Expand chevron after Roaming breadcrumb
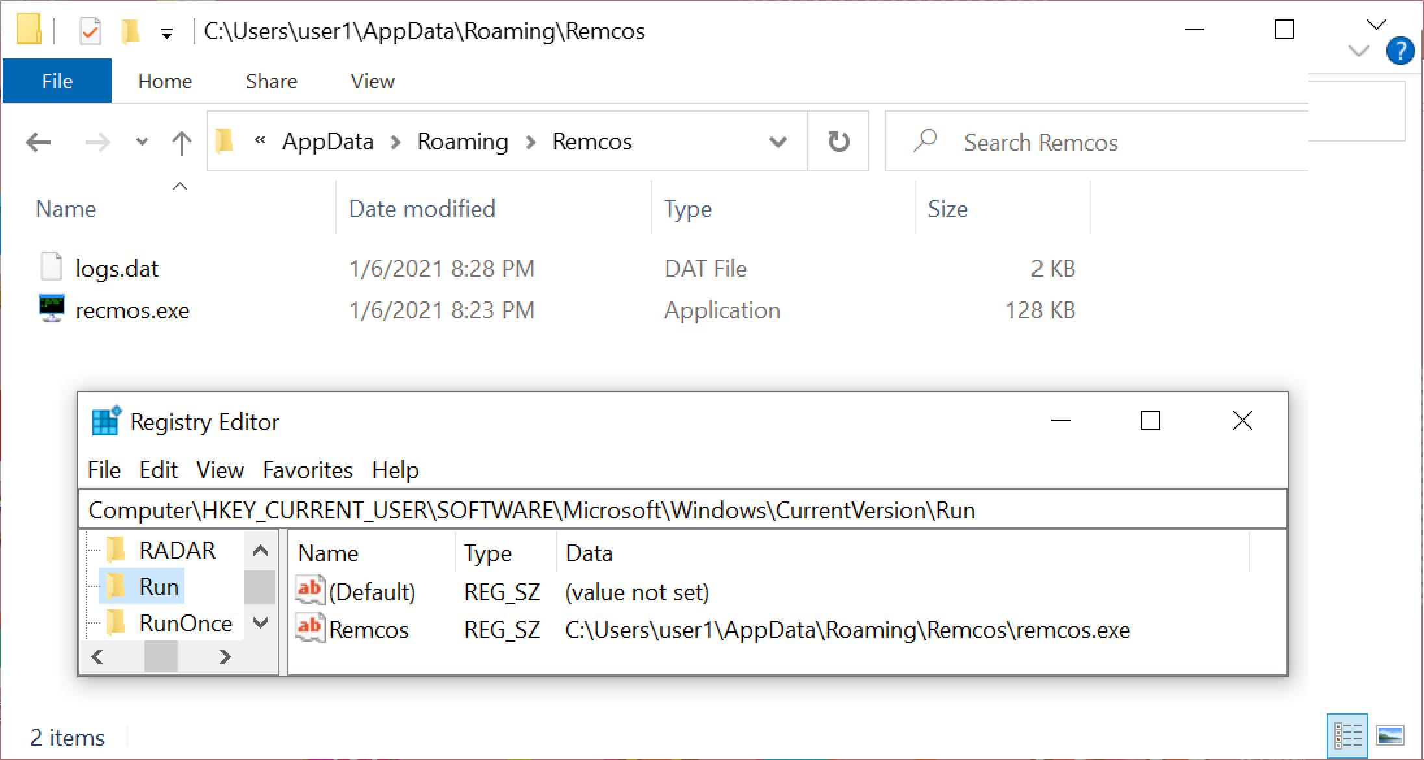This screenshot has width=1424, height=760. (531, 142)
